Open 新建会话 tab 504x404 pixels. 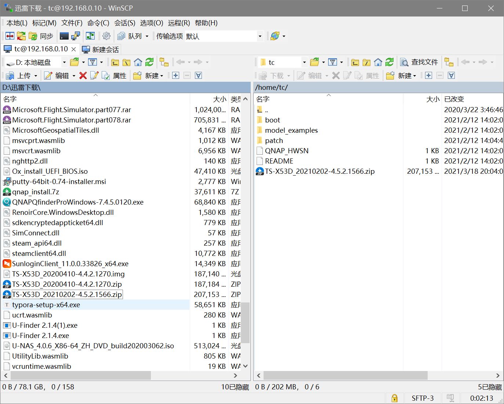[100, 49]
